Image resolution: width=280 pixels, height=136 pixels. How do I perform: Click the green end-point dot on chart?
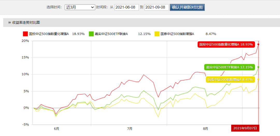(x=258, y=67)
